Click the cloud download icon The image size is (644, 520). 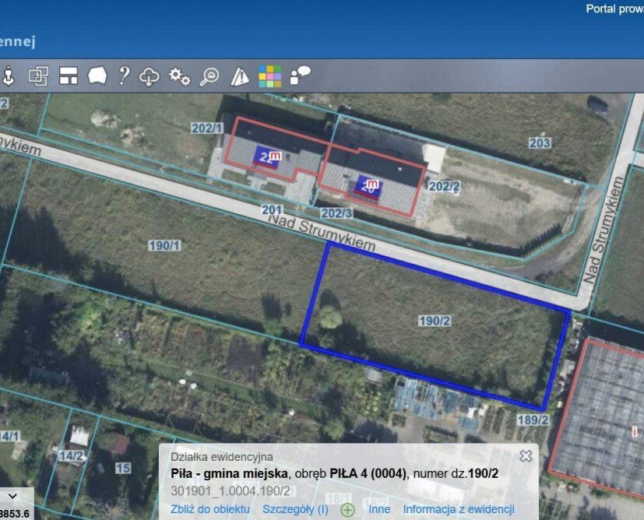pyautogui.click(x=149, y=76)
